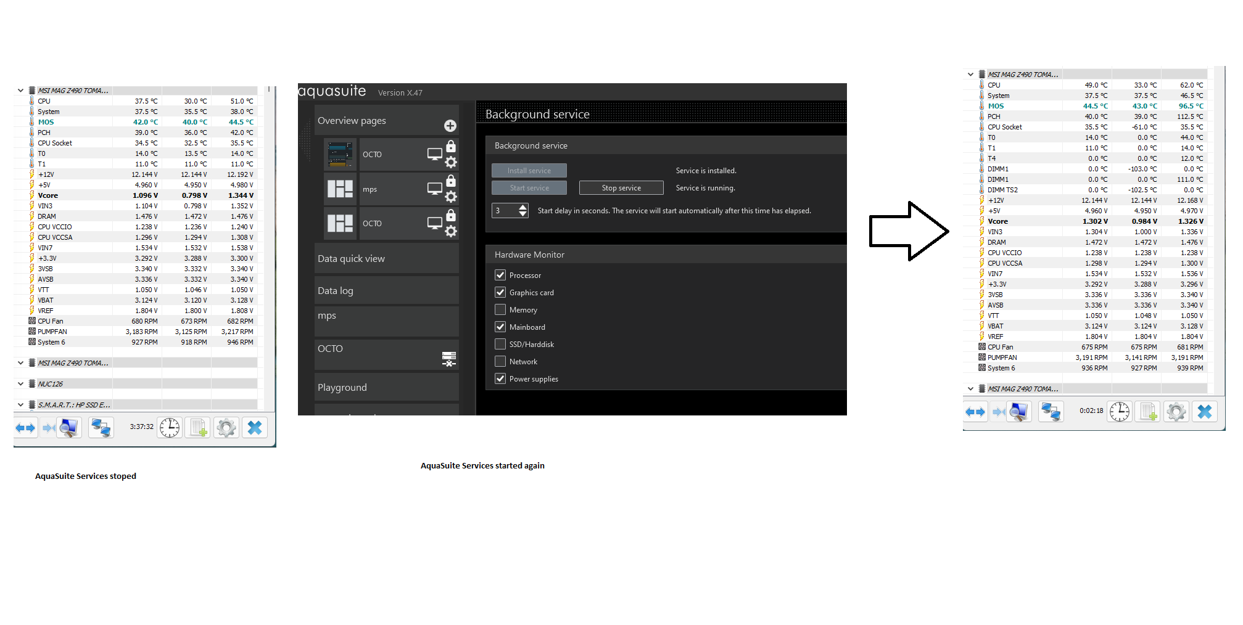Increase the start delay with the up arrow
The height and width of the screenshot is (625, 1243).
pyautogui.click(x=523, y=207)
